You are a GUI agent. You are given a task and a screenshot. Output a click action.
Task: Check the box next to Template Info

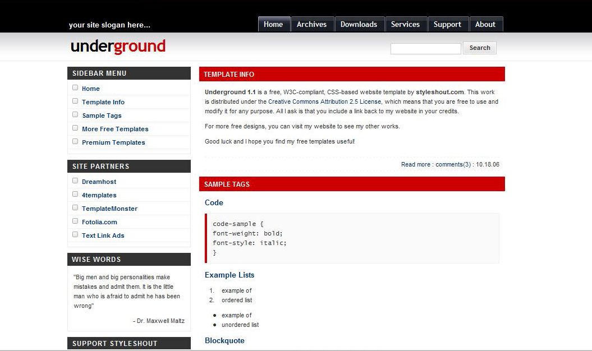tap(75, 101)
